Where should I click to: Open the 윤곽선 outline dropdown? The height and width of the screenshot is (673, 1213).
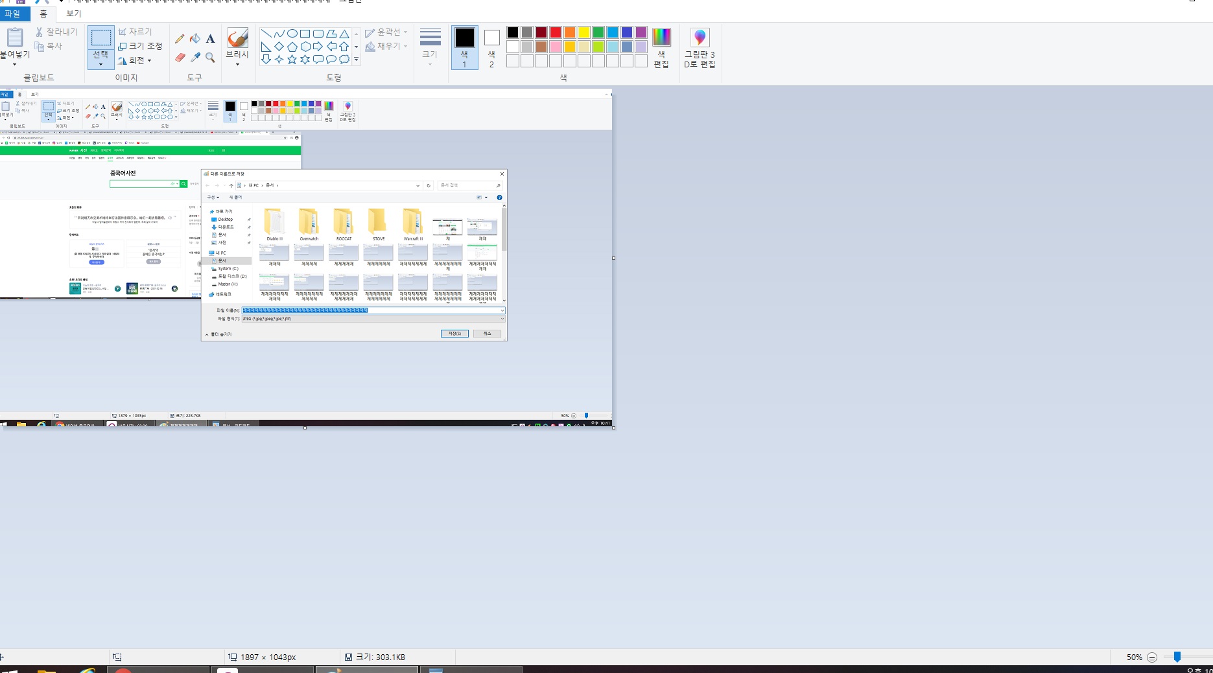(x=386, y=32)
